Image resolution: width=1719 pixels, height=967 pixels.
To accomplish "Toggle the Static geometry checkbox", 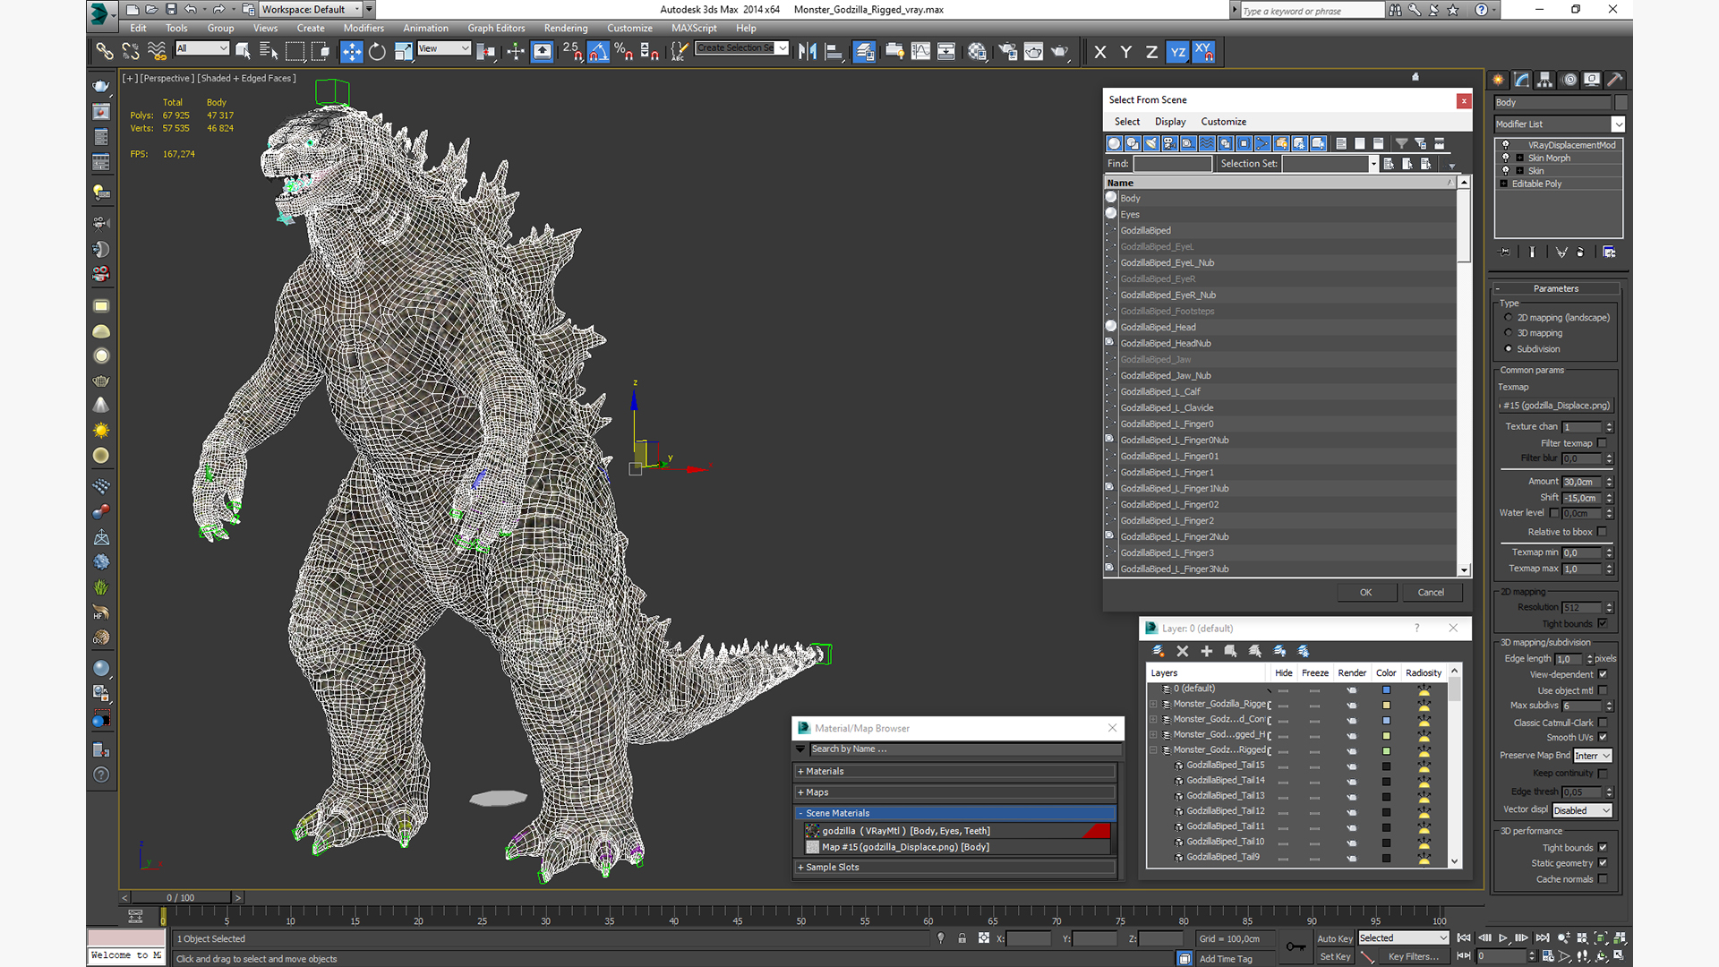I will [x=1602, y=863].
